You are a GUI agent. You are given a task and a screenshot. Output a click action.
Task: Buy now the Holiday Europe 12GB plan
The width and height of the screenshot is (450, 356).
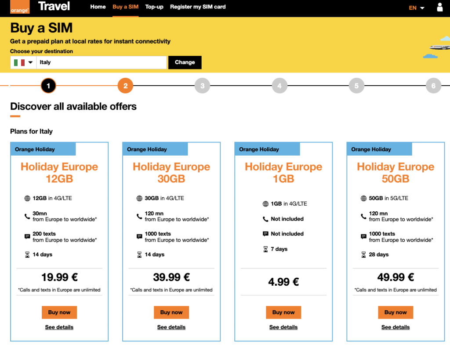pyautogui.click(x=59, y=312)
